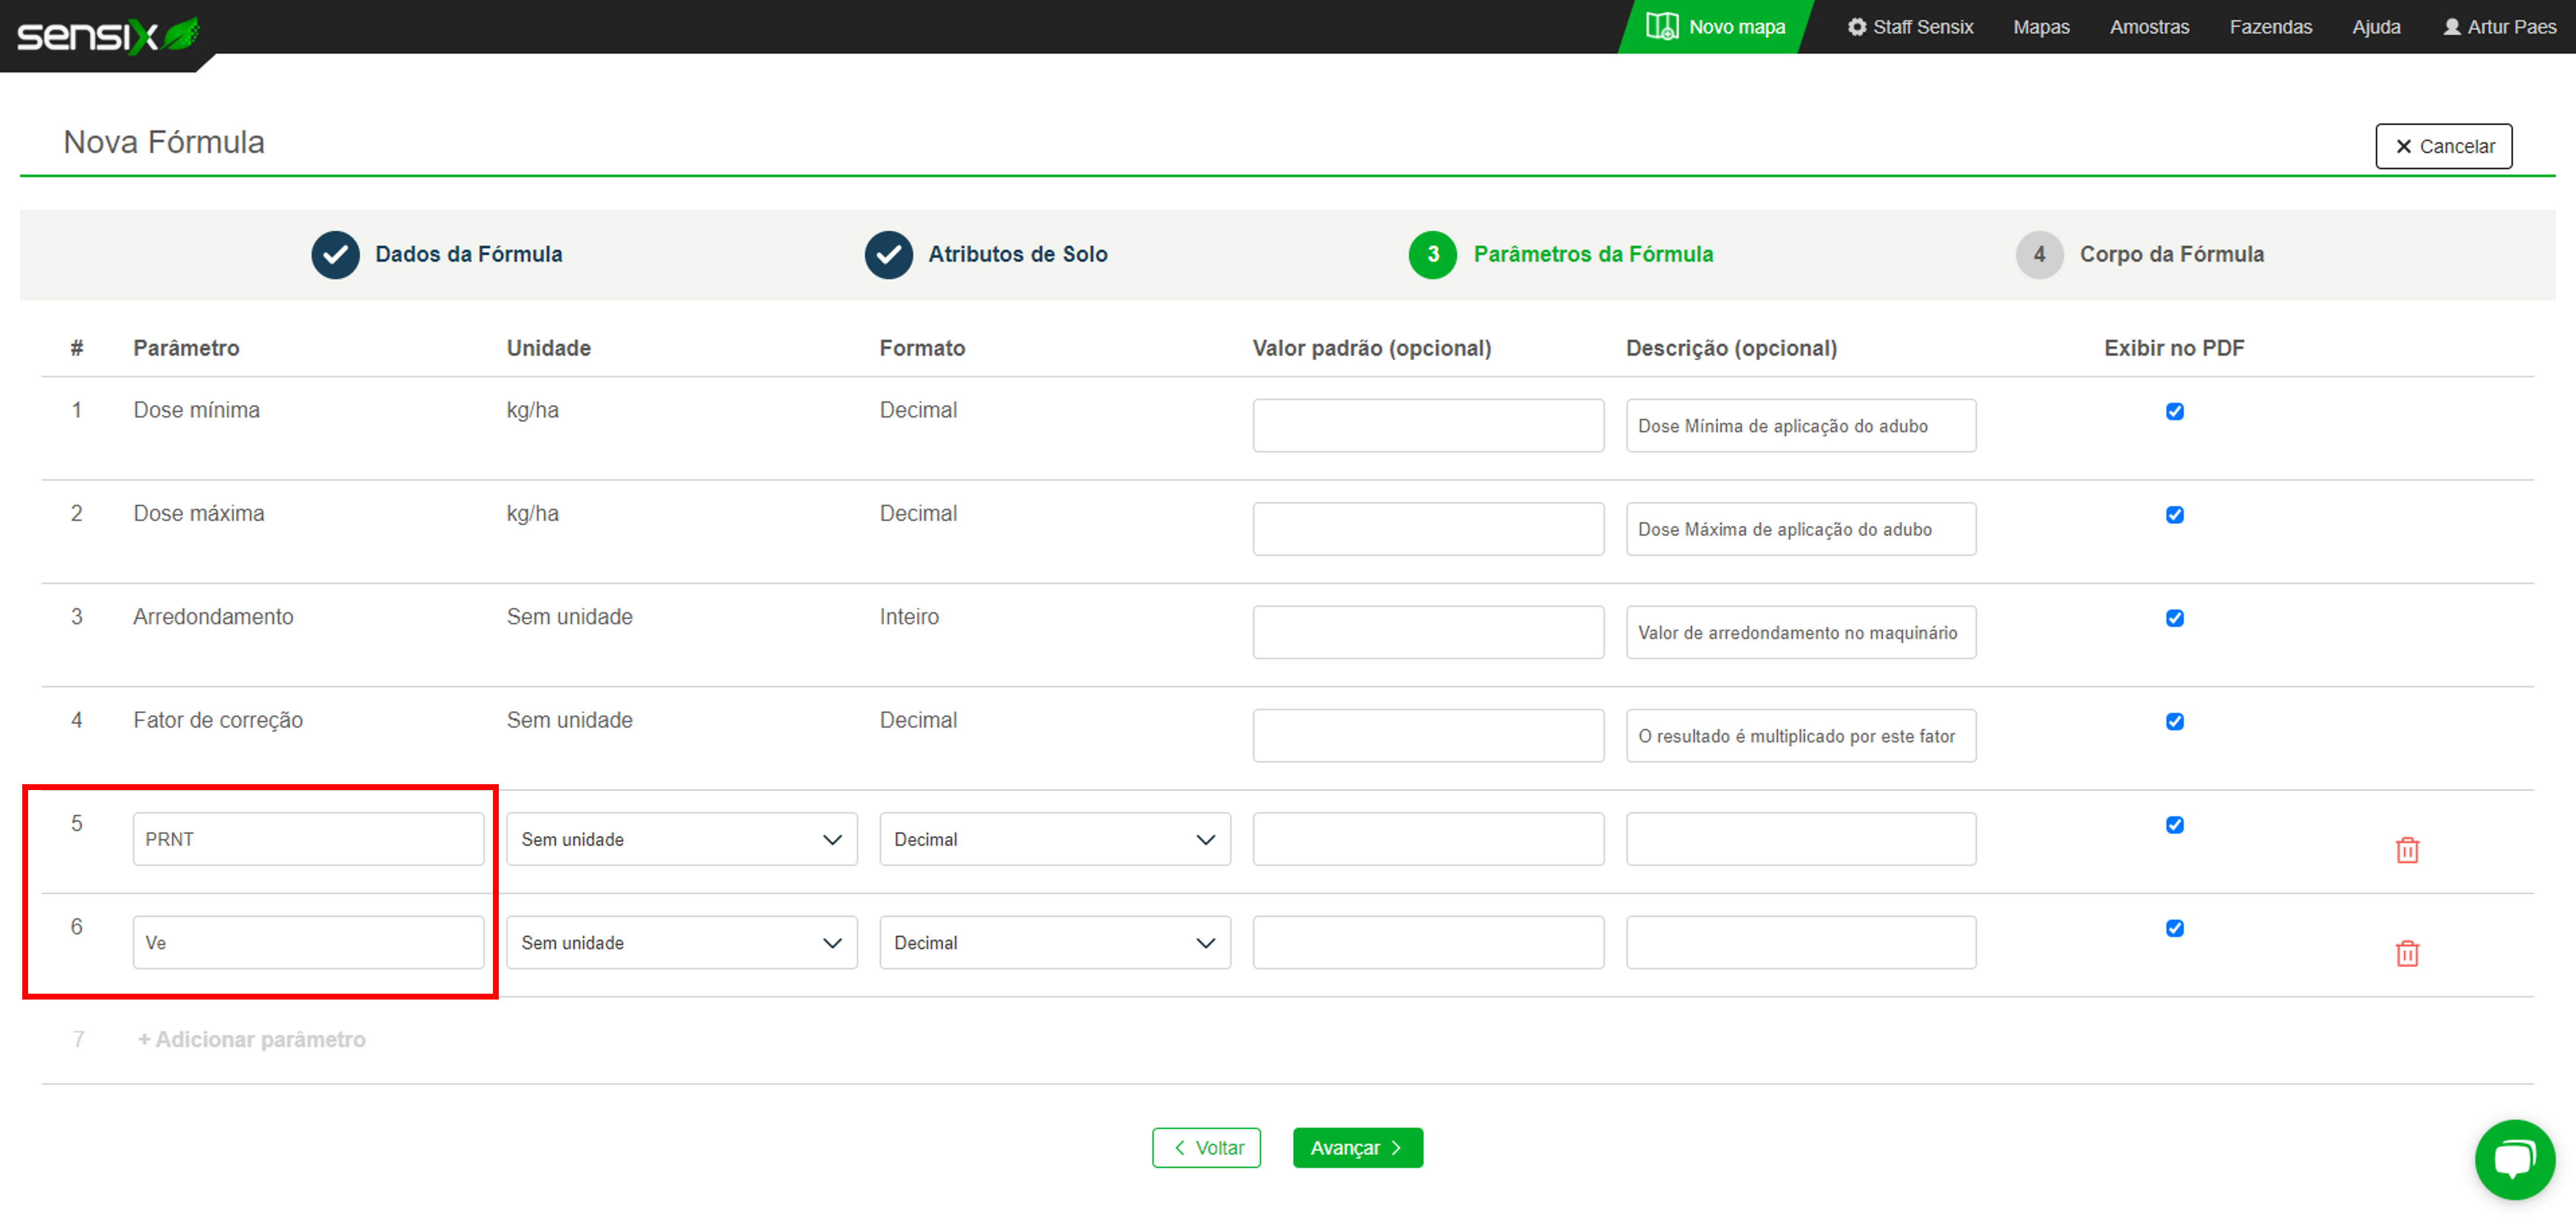Toggle Exibir no PDF for PRNT row
Image resolution: width=2576 pixels, height=1219 pixels.
coord(2174,825)
